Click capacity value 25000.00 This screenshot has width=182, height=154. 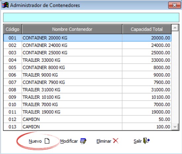tap(160, 53)
